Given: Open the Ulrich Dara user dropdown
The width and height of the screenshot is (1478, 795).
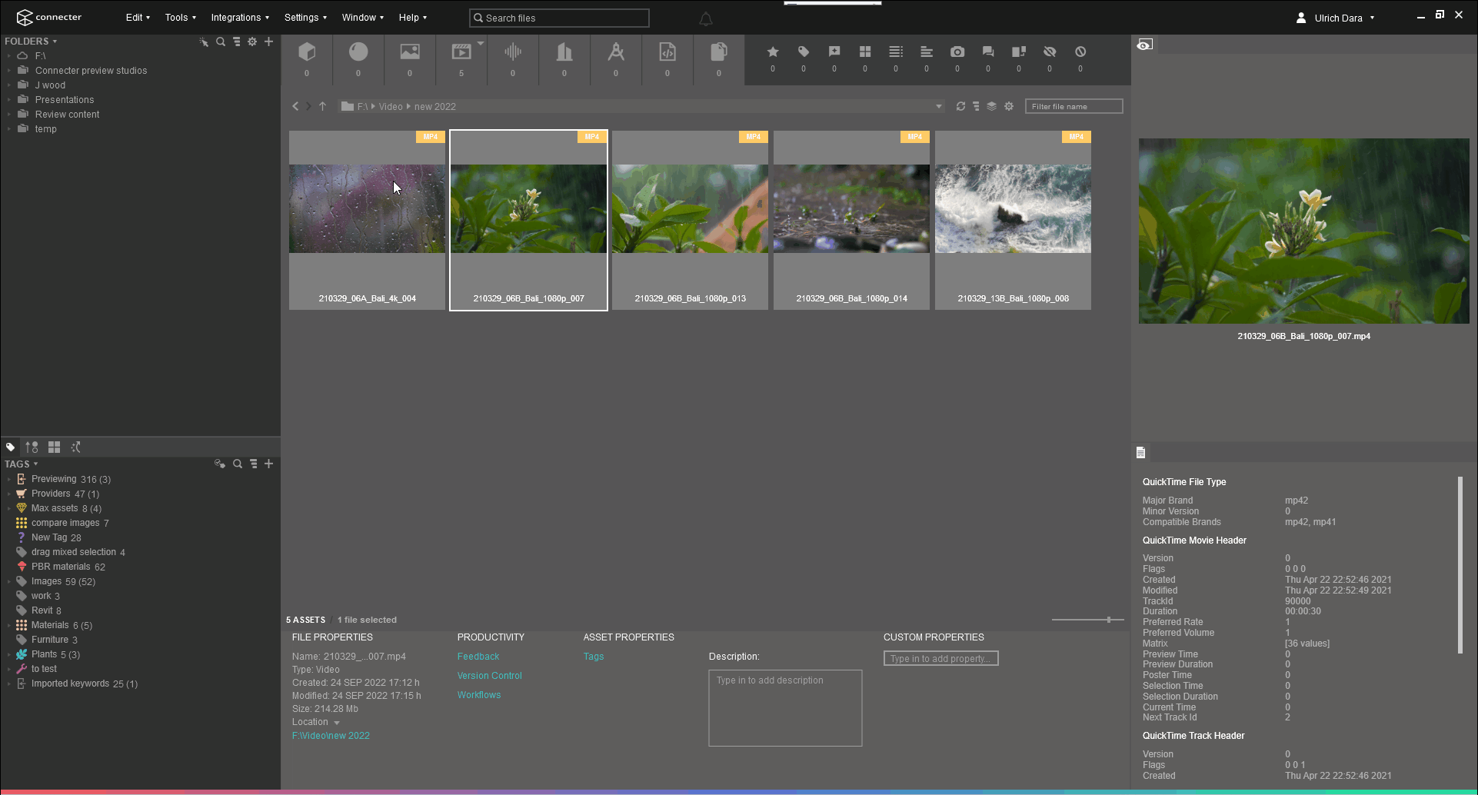Looking at the screenshot, I should [x=1337, y=18].
